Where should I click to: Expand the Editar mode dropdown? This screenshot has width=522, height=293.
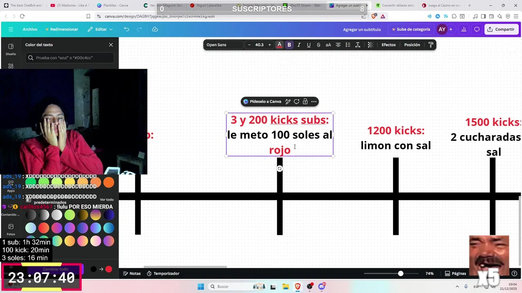coord(100,29)
